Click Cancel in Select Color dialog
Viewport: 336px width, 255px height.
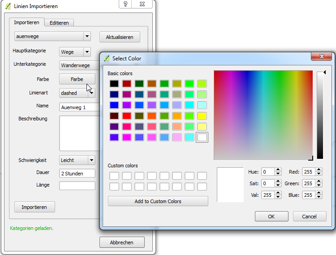click(310, 217)
